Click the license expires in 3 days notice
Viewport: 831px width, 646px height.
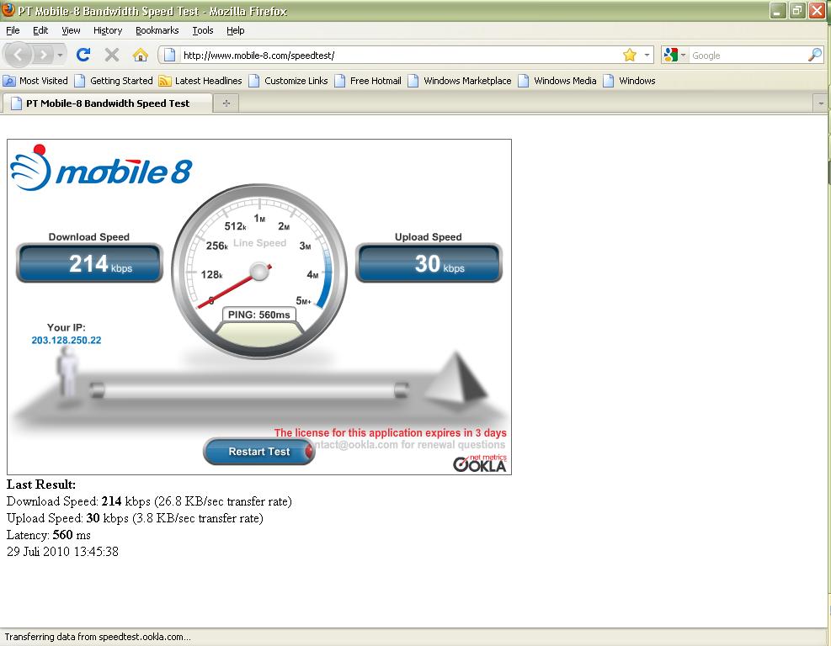390,432
